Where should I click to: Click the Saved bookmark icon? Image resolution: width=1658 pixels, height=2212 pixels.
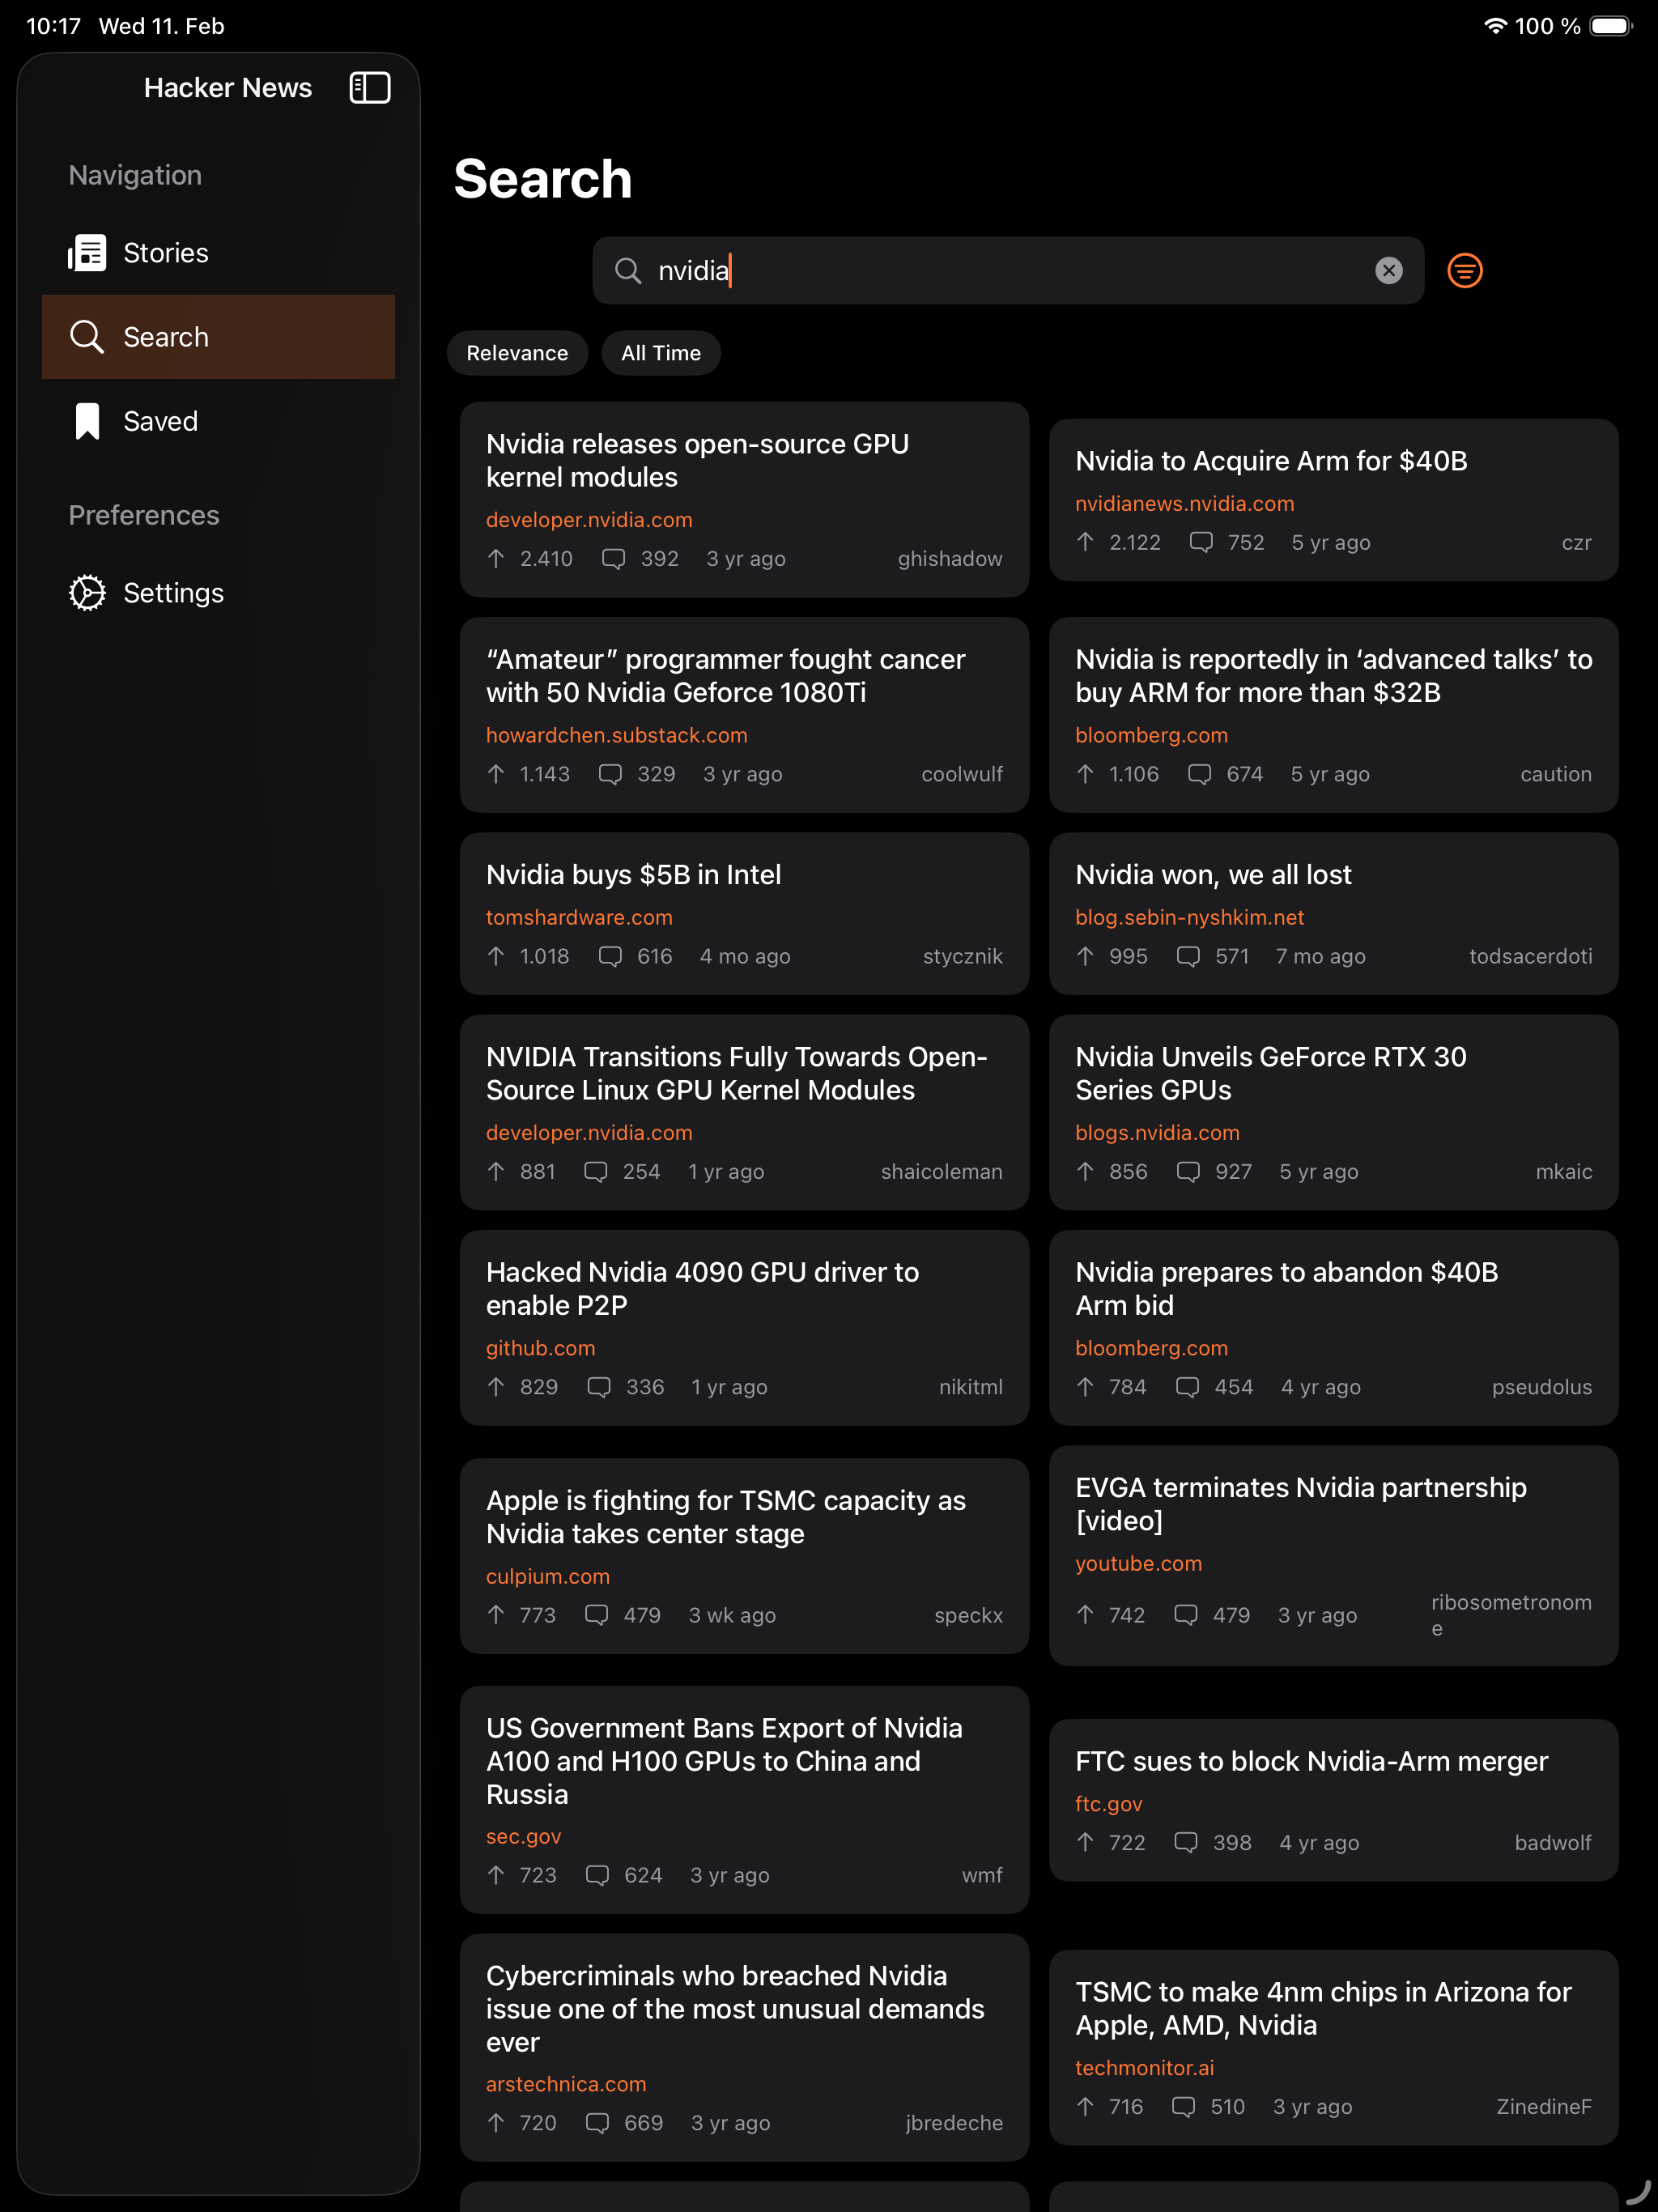point(87,421)
